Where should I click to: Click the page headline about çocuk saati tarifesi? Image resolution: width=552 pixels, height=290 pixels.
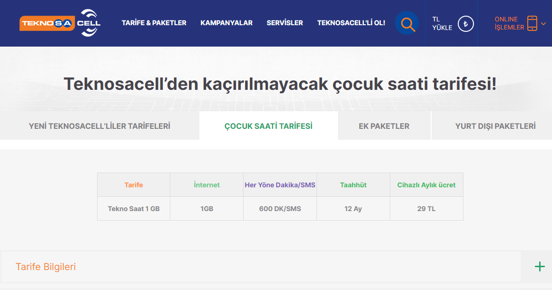(x=280, y=84)
